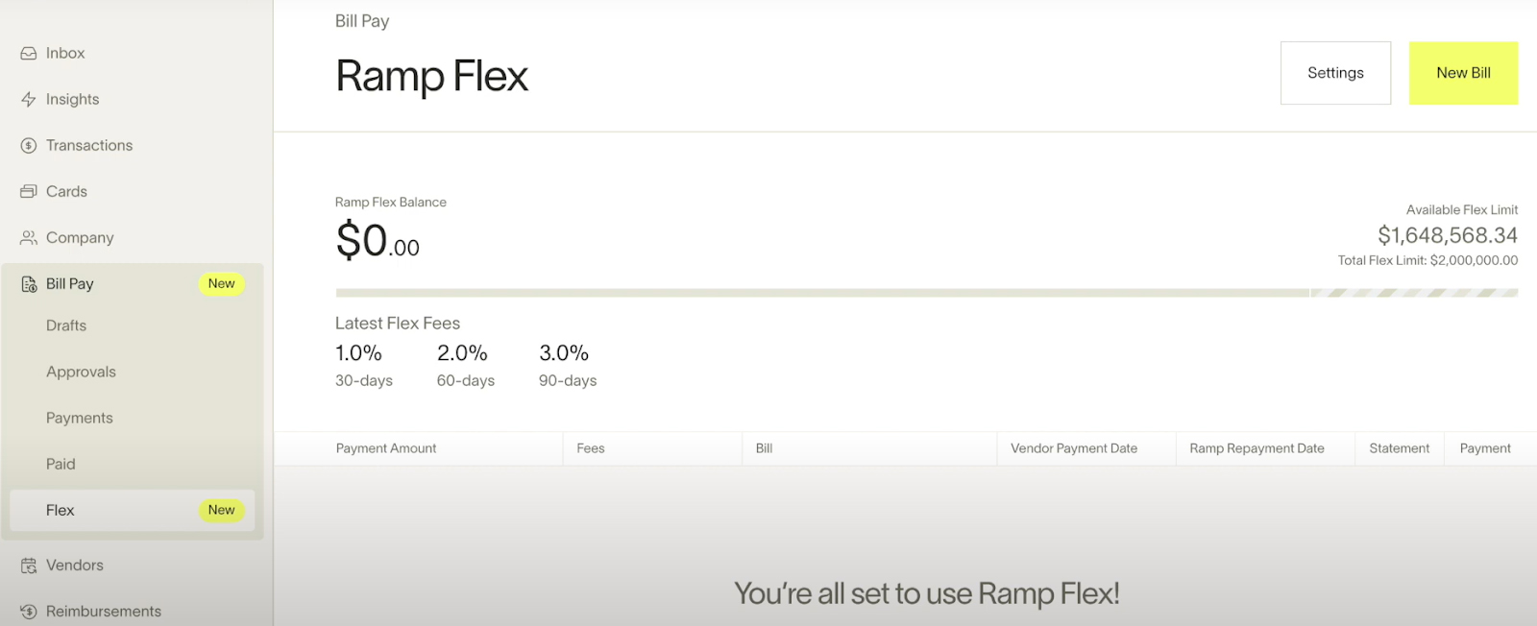
Task: Click the Vendors storefront icon
Action: 29,566
